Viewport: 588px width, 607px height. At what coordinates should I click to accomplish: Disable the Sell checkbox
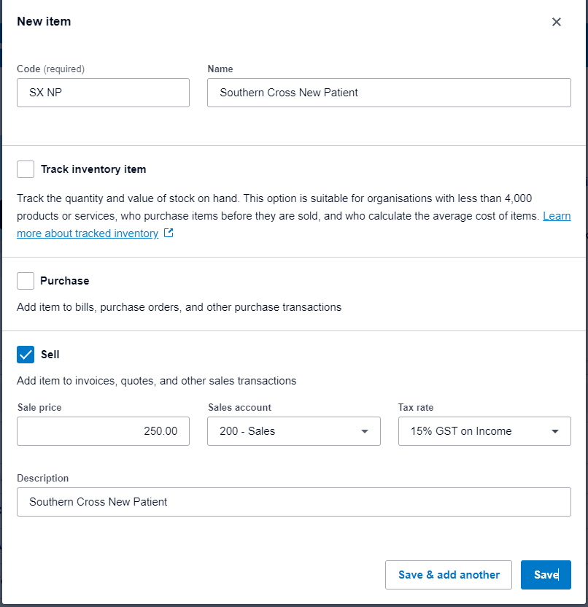[25, 354]
